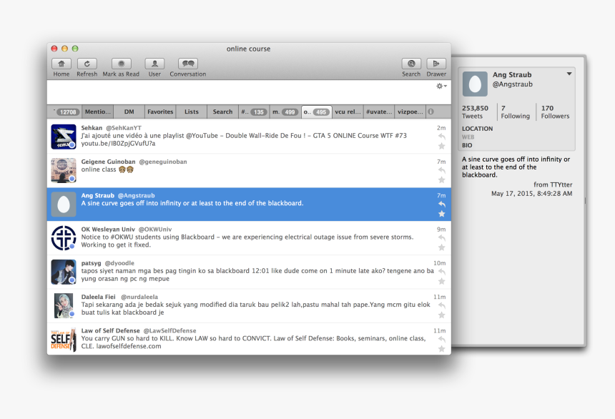
Task: Favorite the Sehkan tweet with star
Action: coord(441,146)
